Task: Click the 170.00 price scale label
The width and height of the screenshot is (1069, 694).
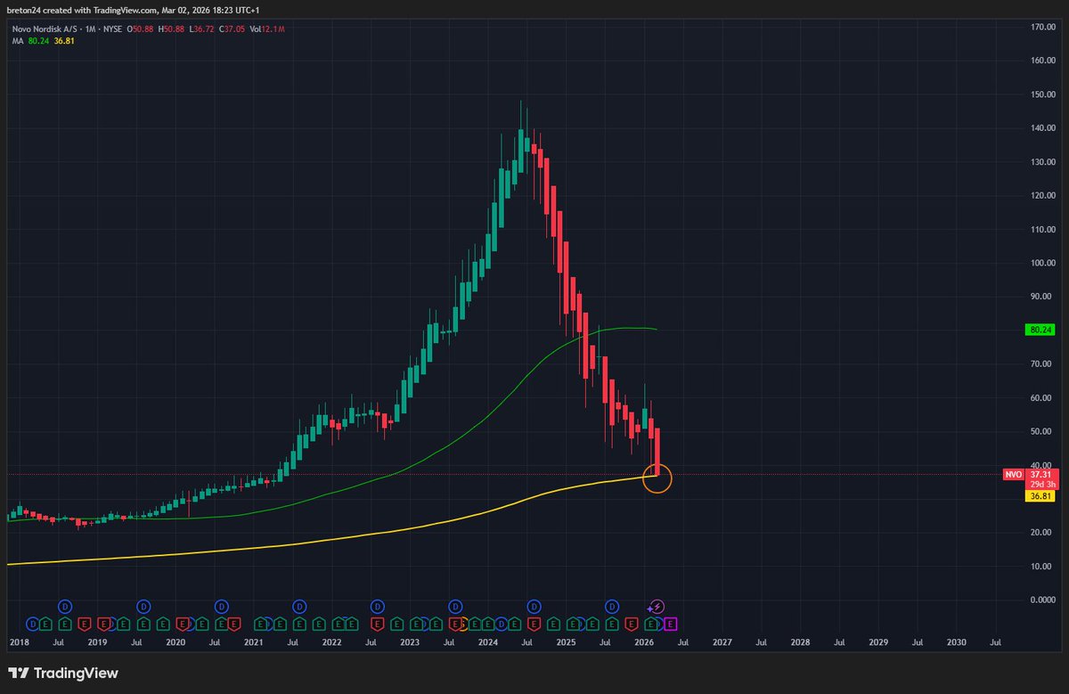Action: (1041, 27)
